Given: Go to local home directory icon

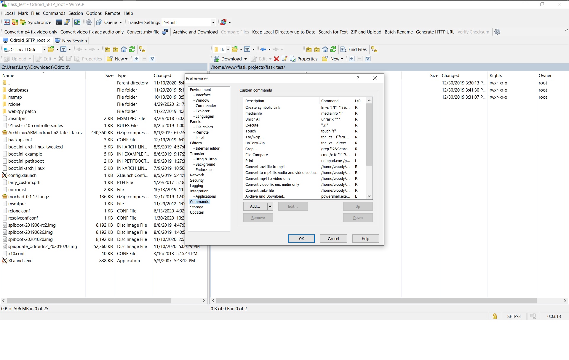Looking at the screenshot, I should (x=124, y=49).
